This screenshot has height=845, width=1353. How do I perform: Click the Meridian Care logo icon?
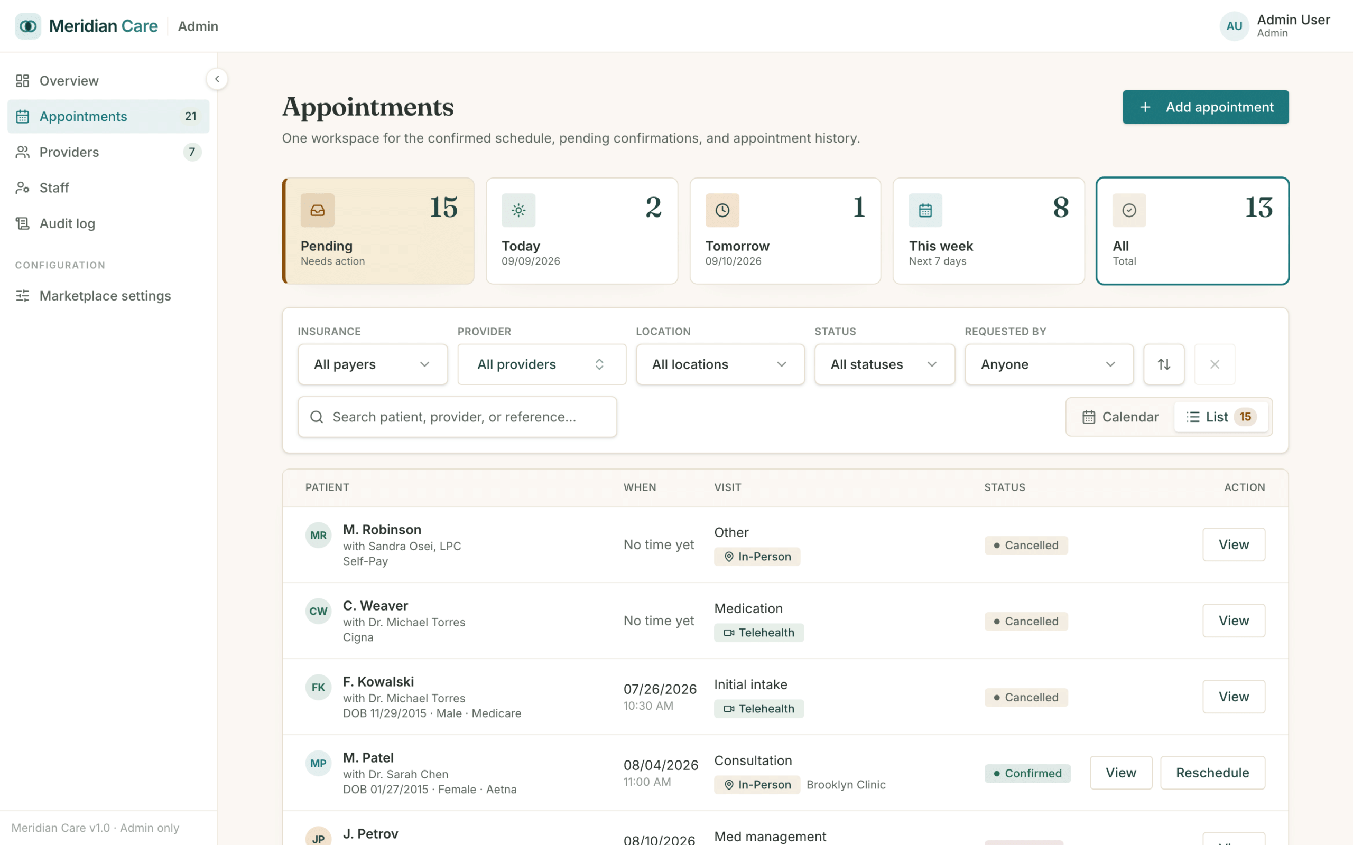coord(28,26)
